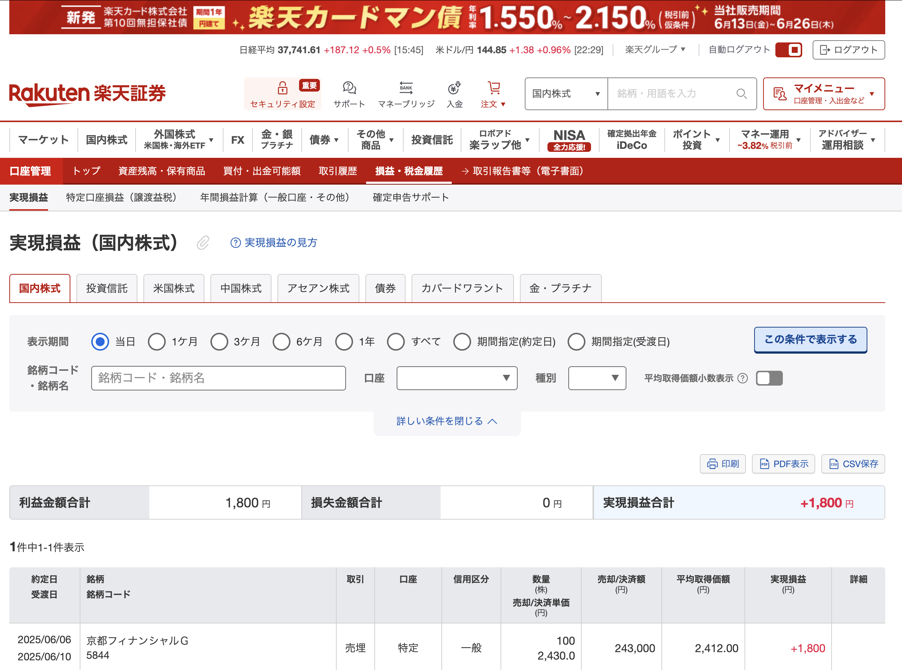Toggle average acquisition price decimal display
This screenshot has height=670, width=902.
(x=769, y=379)
